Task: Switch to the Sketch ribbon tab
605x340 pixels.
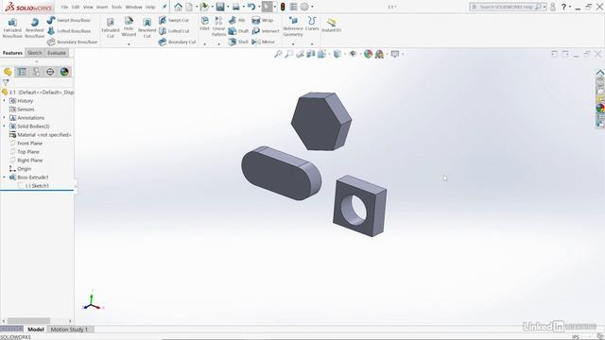Action: [x=35, y=53]
